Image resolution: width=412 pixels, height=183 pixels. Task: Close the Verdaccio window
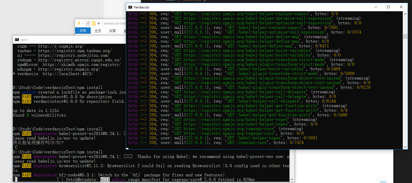pos(401,7)
